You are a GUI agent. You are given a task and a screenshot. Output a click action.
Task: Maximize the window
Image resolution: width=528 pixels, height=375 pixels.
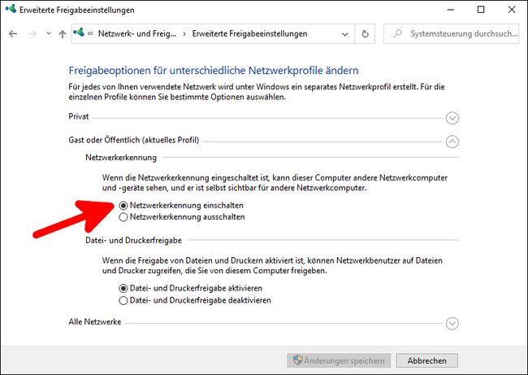(481, 10)
